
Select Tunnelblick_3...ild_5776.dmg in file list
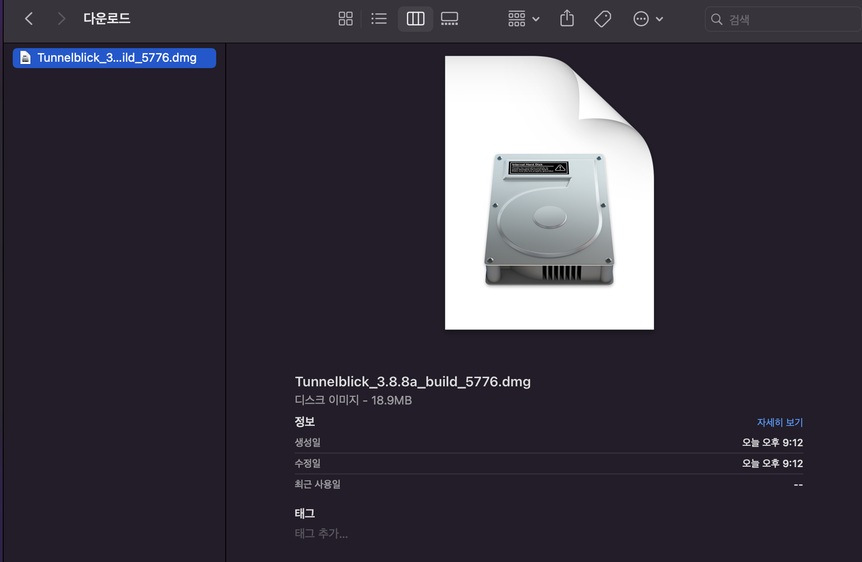pos(114,58)
